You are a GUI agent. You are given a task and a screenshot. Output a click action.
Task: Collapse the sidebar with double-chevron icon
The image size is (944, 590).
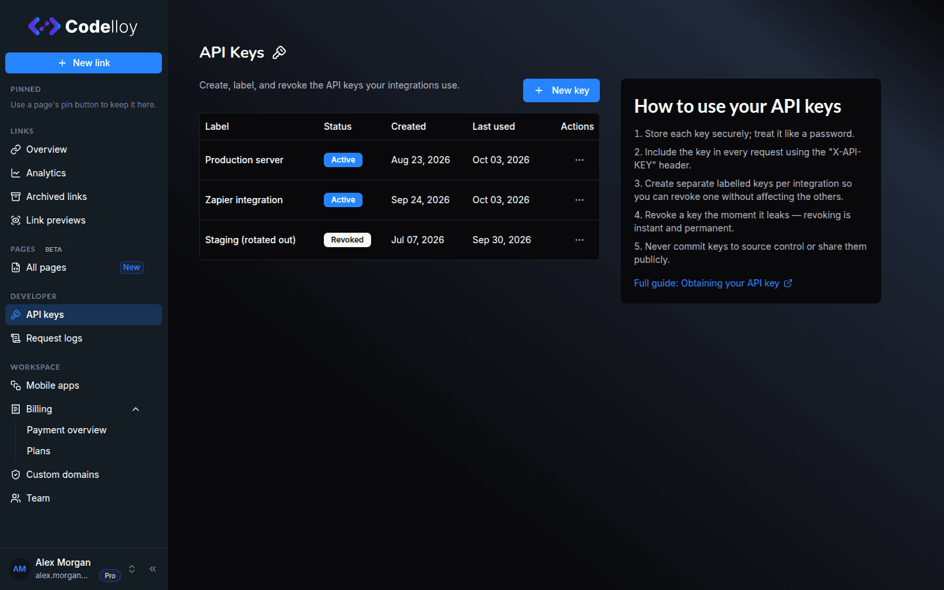click(153, 569)
